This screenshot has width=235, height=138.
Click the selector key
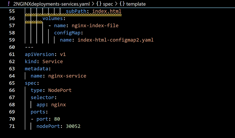tap(42, 98)
